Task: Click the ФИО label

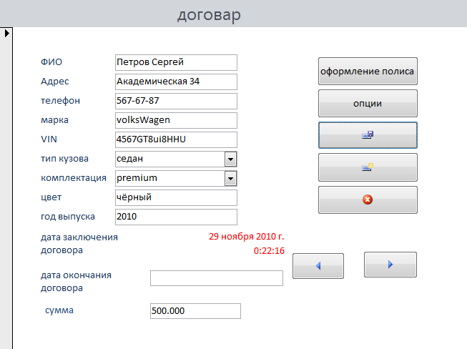Action: pyautogui.click(x=51, y=62)
